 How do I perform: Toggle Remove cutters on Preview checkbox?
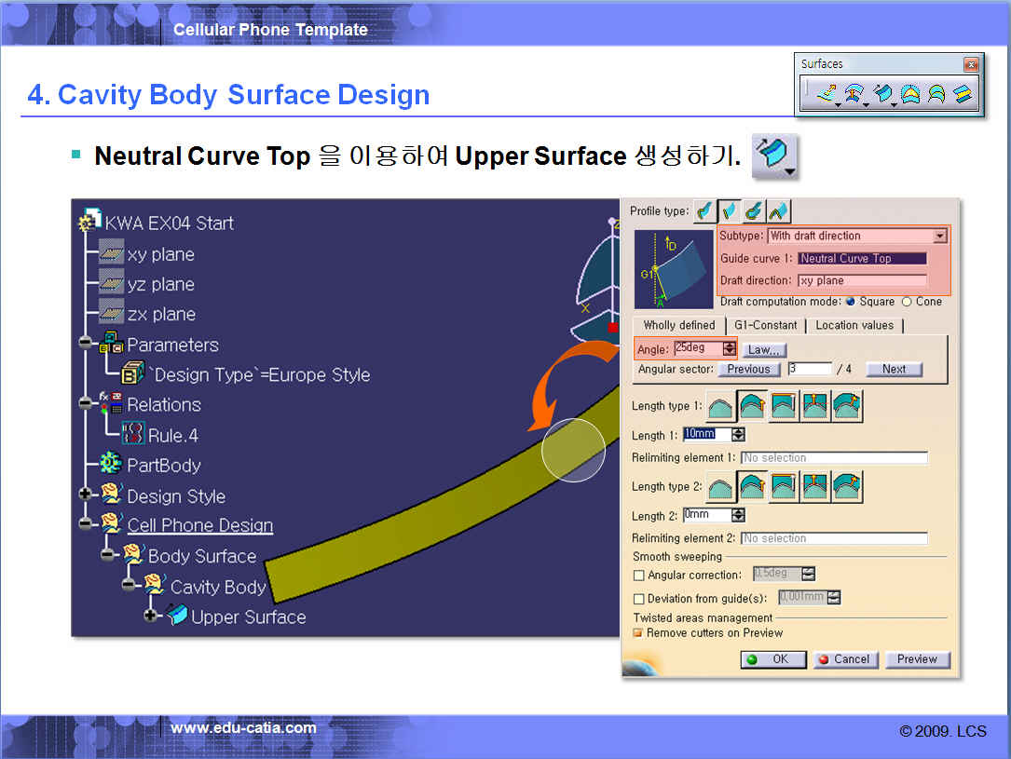tap(638, 632)
